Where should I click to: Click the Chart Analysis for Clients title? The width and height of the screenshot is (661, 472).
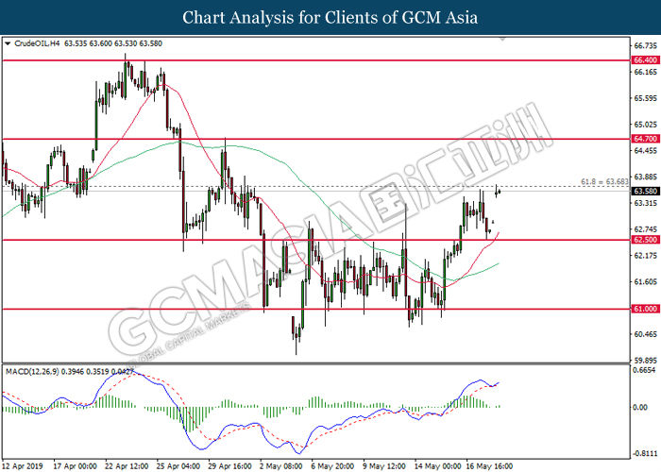(330, 17)
